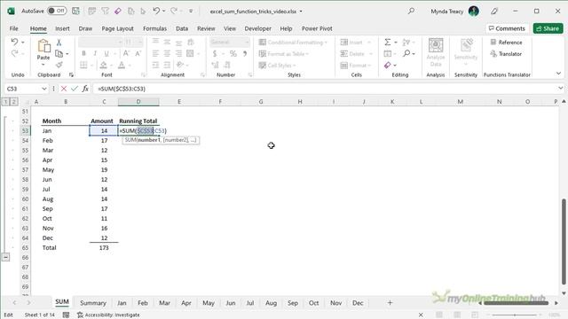Click the Save icon in title bar
The height and width of the screenshot is (319, 568).
coord(75,11)
